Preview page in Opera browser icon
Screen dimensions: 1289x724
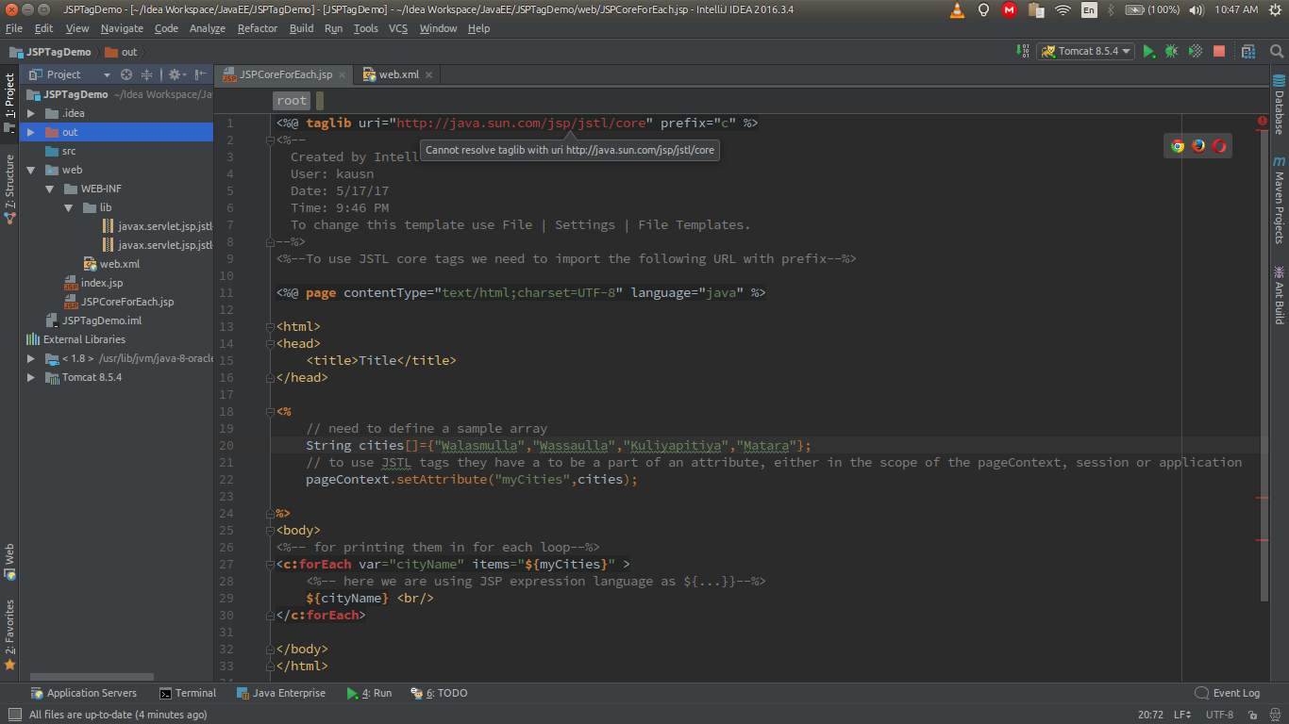pyautogui.click(x=1219, y=145)
